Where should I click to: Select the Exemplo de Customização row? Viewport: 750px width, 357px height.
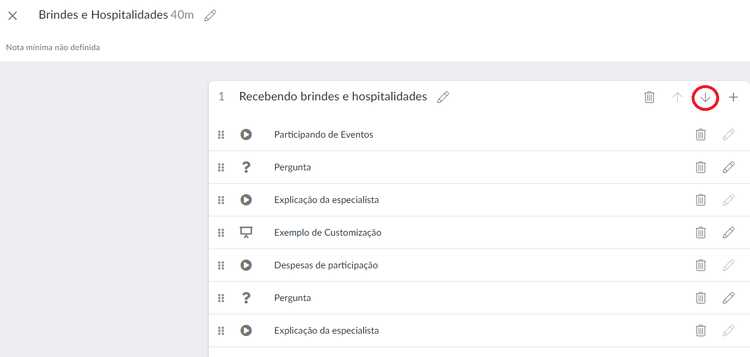[467, 233]
